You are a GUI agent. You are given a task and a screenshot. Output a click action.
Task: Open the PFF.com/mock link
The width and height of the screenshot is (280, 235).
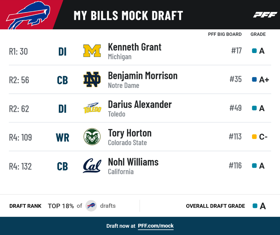(156, 226)
